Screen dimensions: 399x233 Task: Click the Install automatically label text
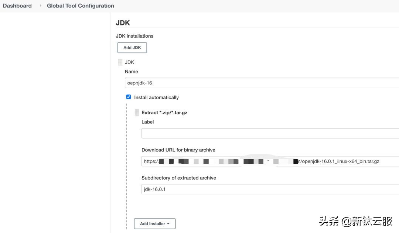point(156,97)
